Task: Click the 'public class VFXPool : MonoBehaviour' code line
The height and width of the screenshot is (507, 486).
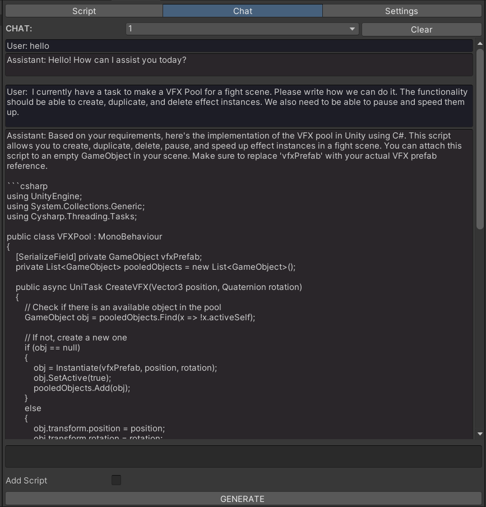Action: 84,237
